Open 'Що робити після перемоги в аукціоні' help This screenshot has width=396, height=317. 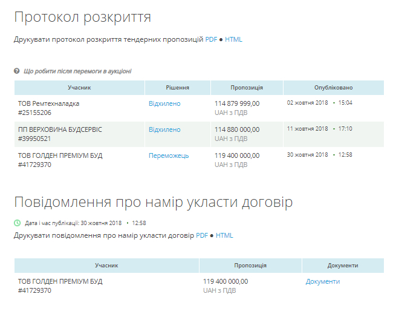77,71
